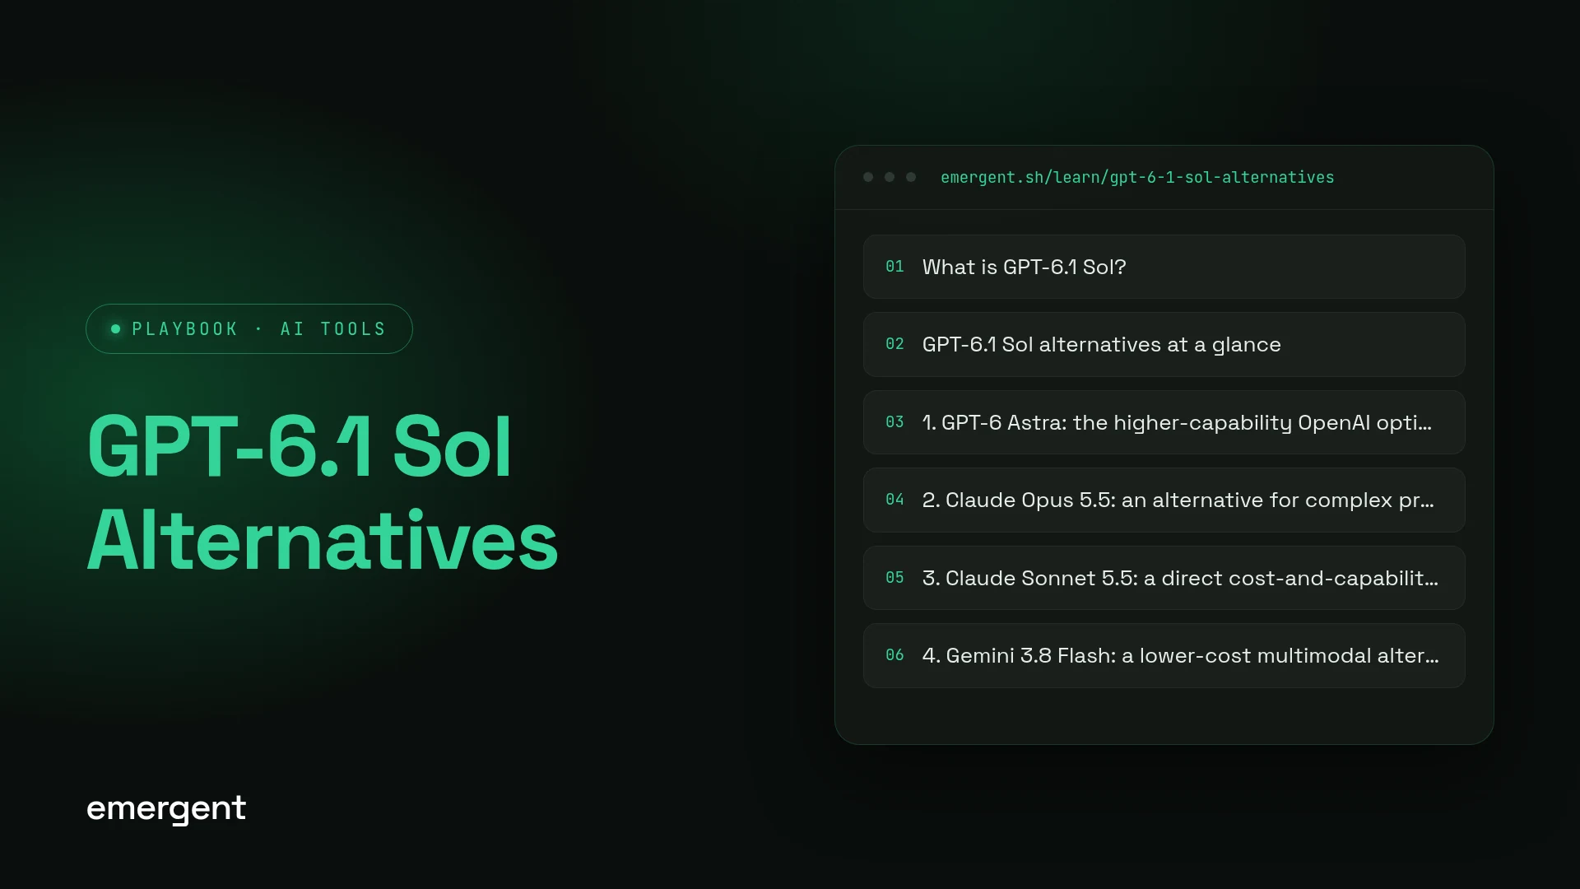Open the '1. GPT-6 Astra' list entry
1580x889 pixels.
coord(1164,422)
